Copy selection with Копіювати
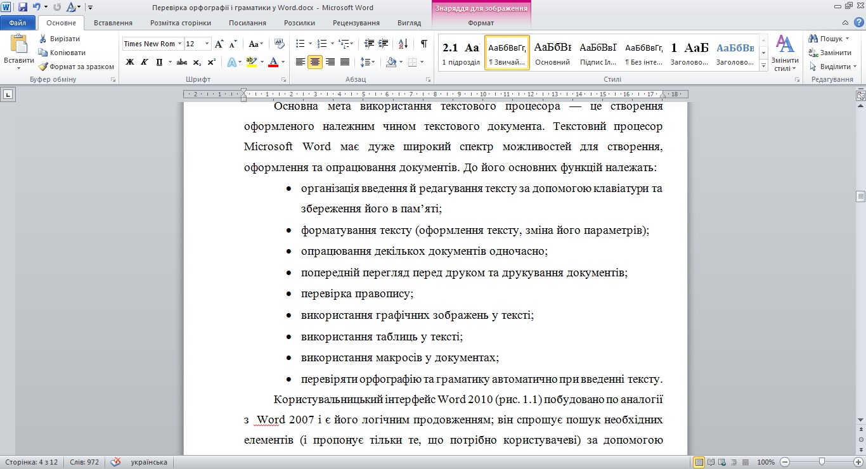The height and width of the screenshot is (469, 866). coord(61,53)
